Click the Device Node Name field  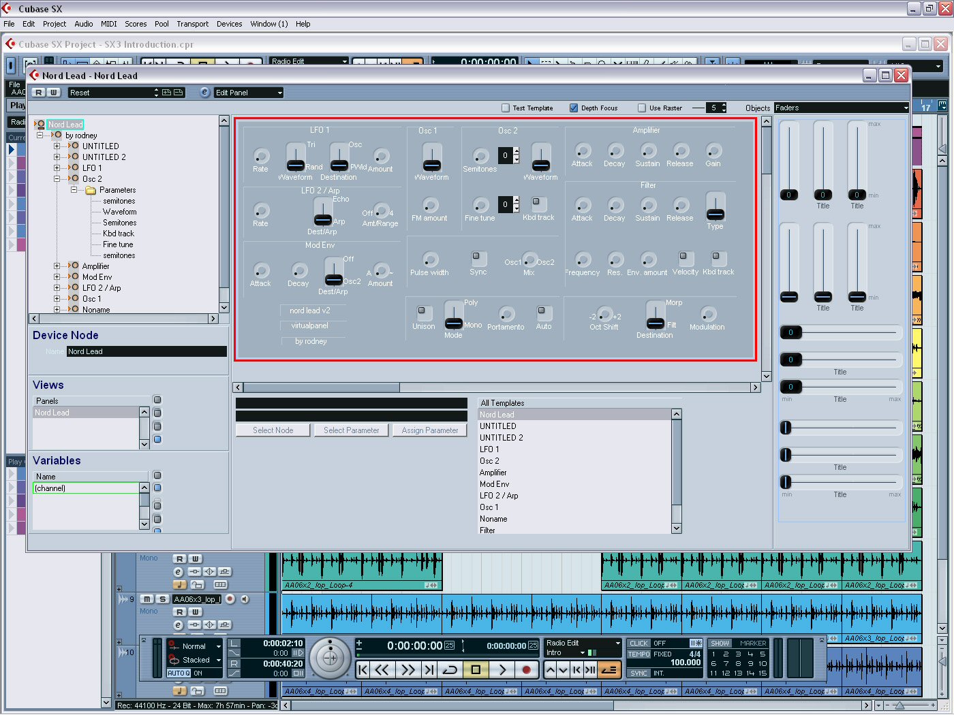click(x=147, y=351)
